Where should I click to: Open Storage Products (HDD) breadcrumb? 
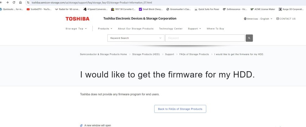(146, 54)
